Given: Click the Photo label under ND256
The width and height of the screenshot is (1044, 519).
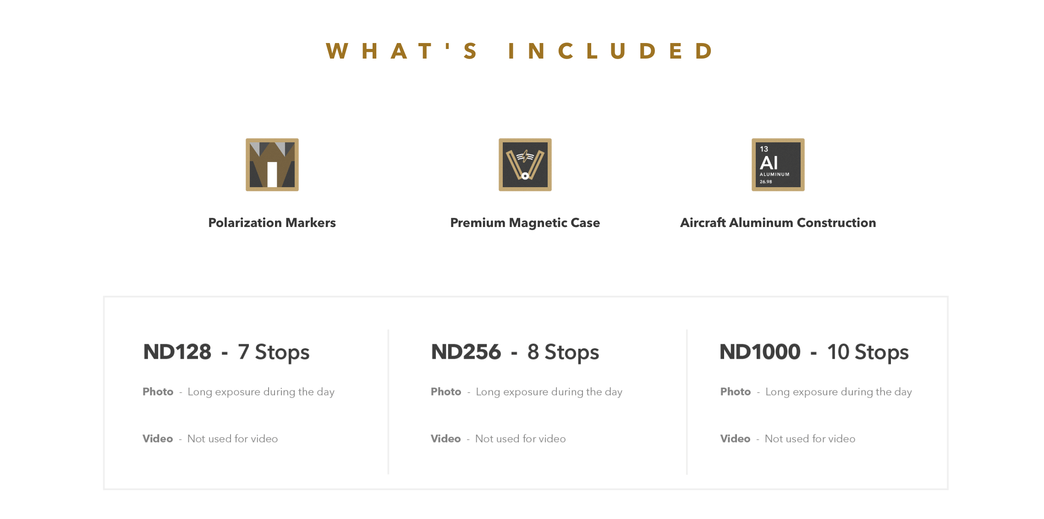Looking at the screenshot, I should [446, 392].
